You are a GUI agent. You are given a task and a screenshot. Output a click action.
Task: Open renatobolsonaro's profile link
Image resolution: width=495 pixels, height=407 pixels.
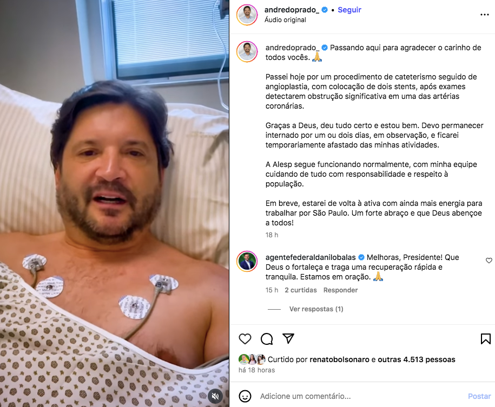click(339, 359)
